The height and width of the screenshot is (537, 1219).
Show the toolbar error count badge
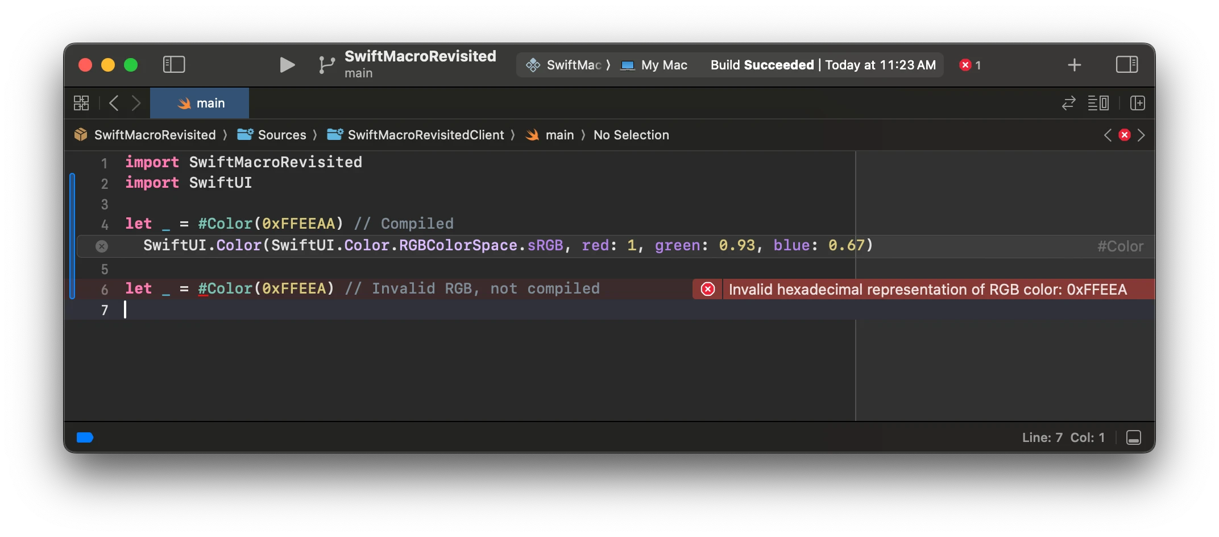pos(970,65)
